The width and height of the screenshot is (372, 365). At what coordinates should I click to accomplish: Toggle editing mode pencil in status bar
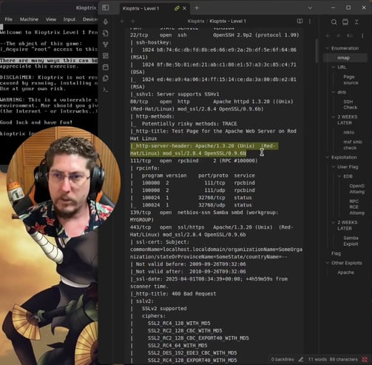click(x=301, y=359)
